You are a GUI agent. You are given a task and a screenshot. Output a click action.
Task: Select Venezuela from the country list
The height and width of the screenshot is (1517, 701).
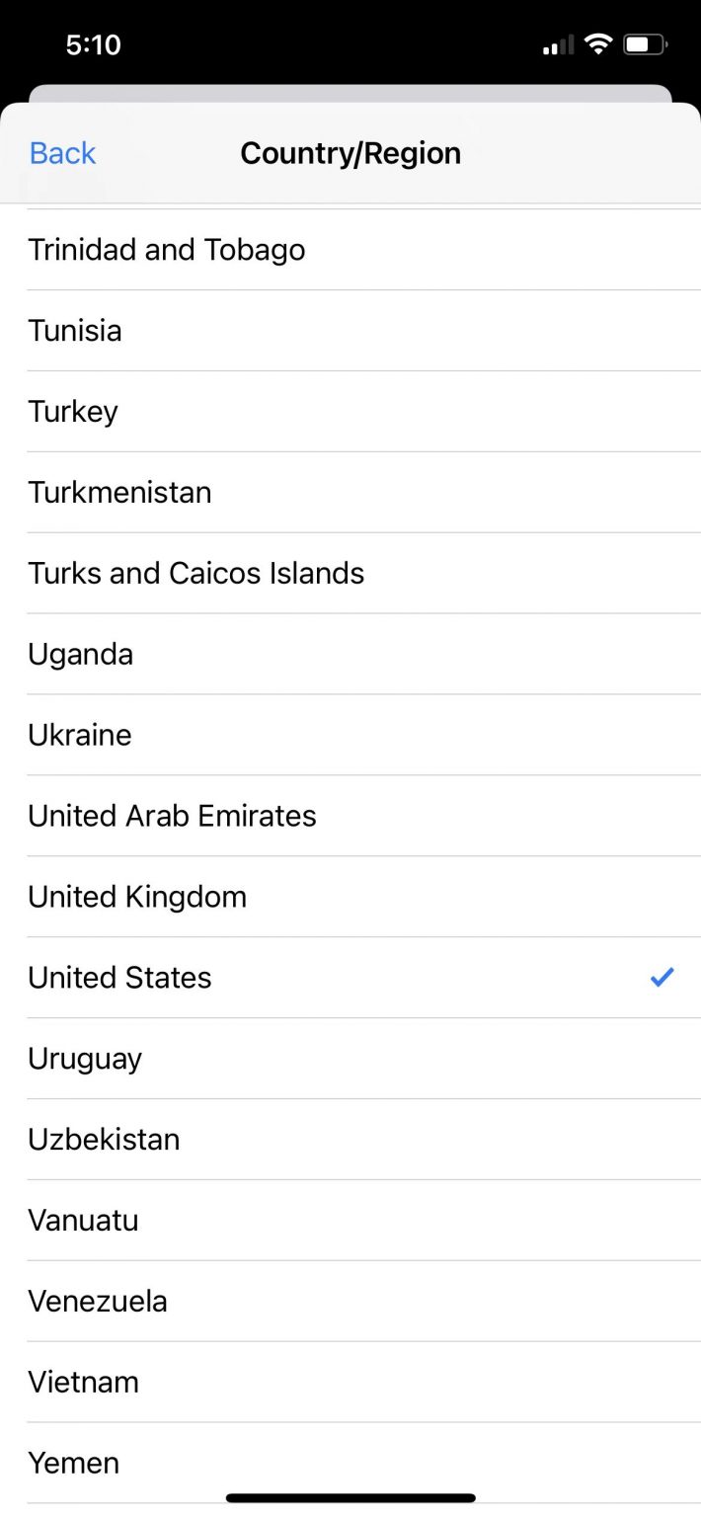pos(97,1301)
